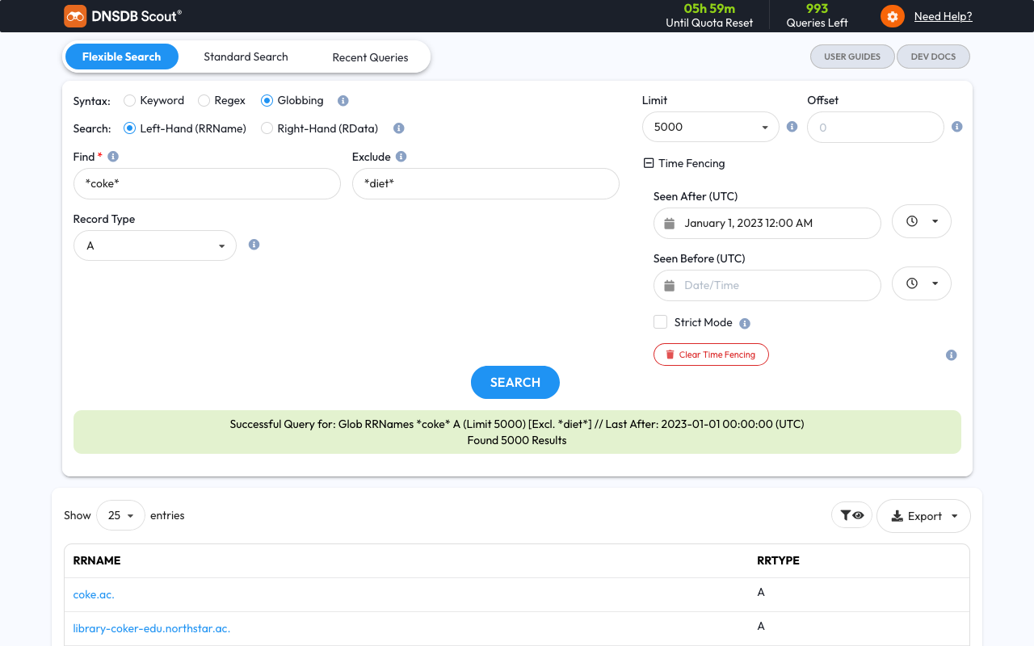Click the info icon beside Globbing syntax
The width and height of the screenshot is (1034, 646).
point(343,101)
